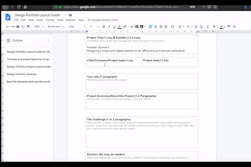Click the undo arrow in toolbar

(8, 26)
